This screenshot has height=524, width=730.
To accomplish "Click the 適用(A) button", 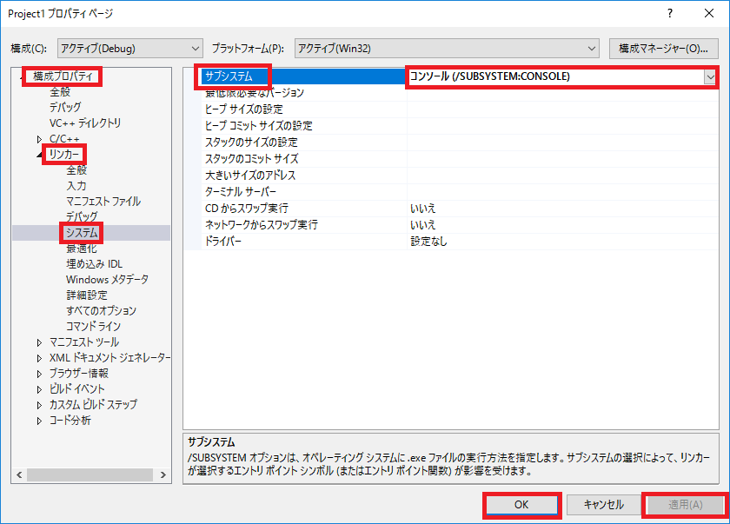I will (686, 505).
